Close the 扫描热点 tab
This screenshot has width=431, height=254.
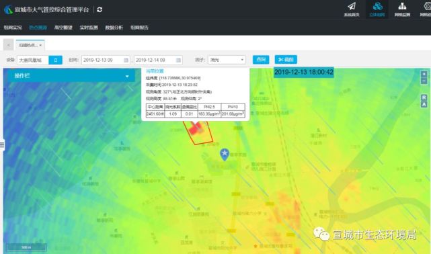(40, 45)
